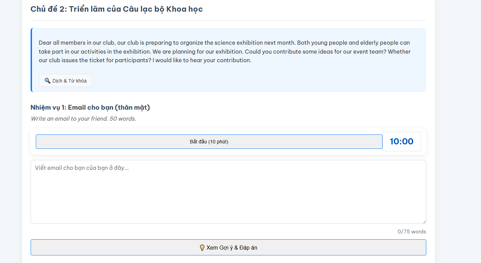Click the words 'science exhibition next month'
Screen dimensions: 481x263
255,43
